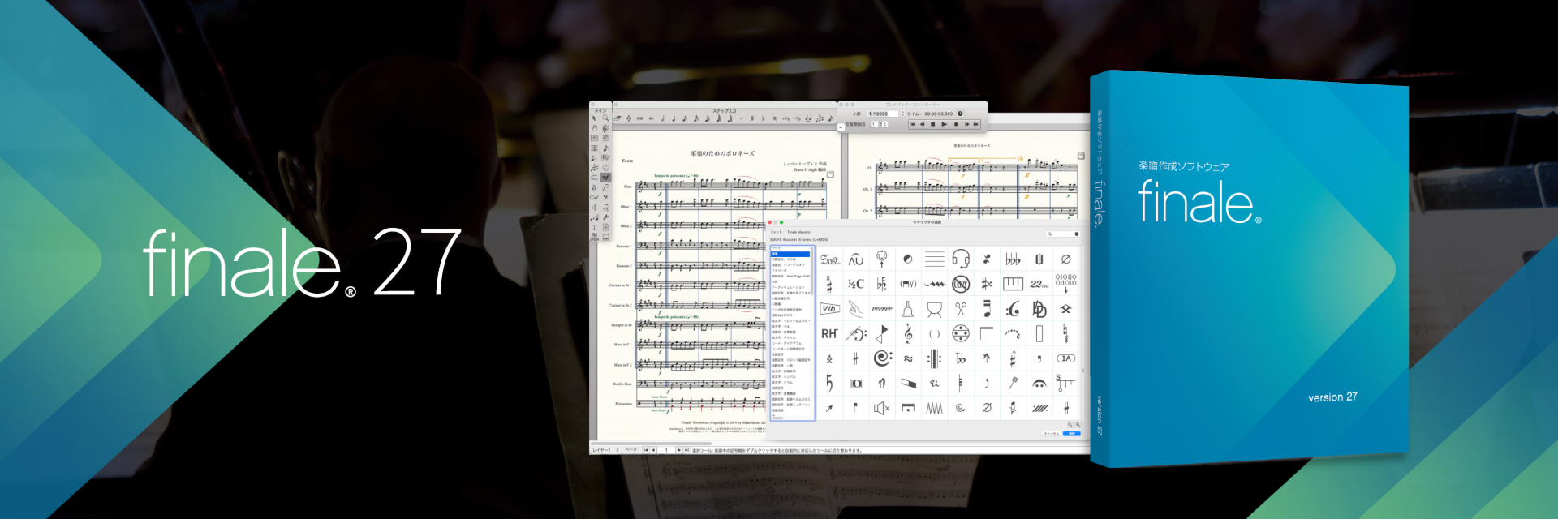Image resolution: width=1558 pixels, height=519 pixels.
Task: Pick the Eraser in Step Entry palette
Action: 618,118
